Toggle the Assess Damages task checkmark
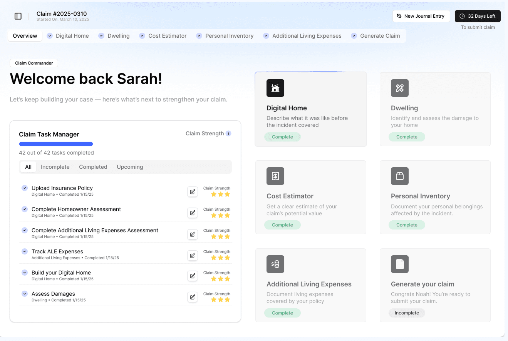The width and height of the screenshot is (508, 341). (25, 294)
